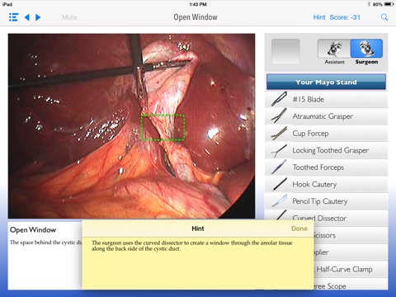The height and width of the screenshot is (297, 396).
Task: Tap the 1:43 PM clock
Action: coord(198,4)
